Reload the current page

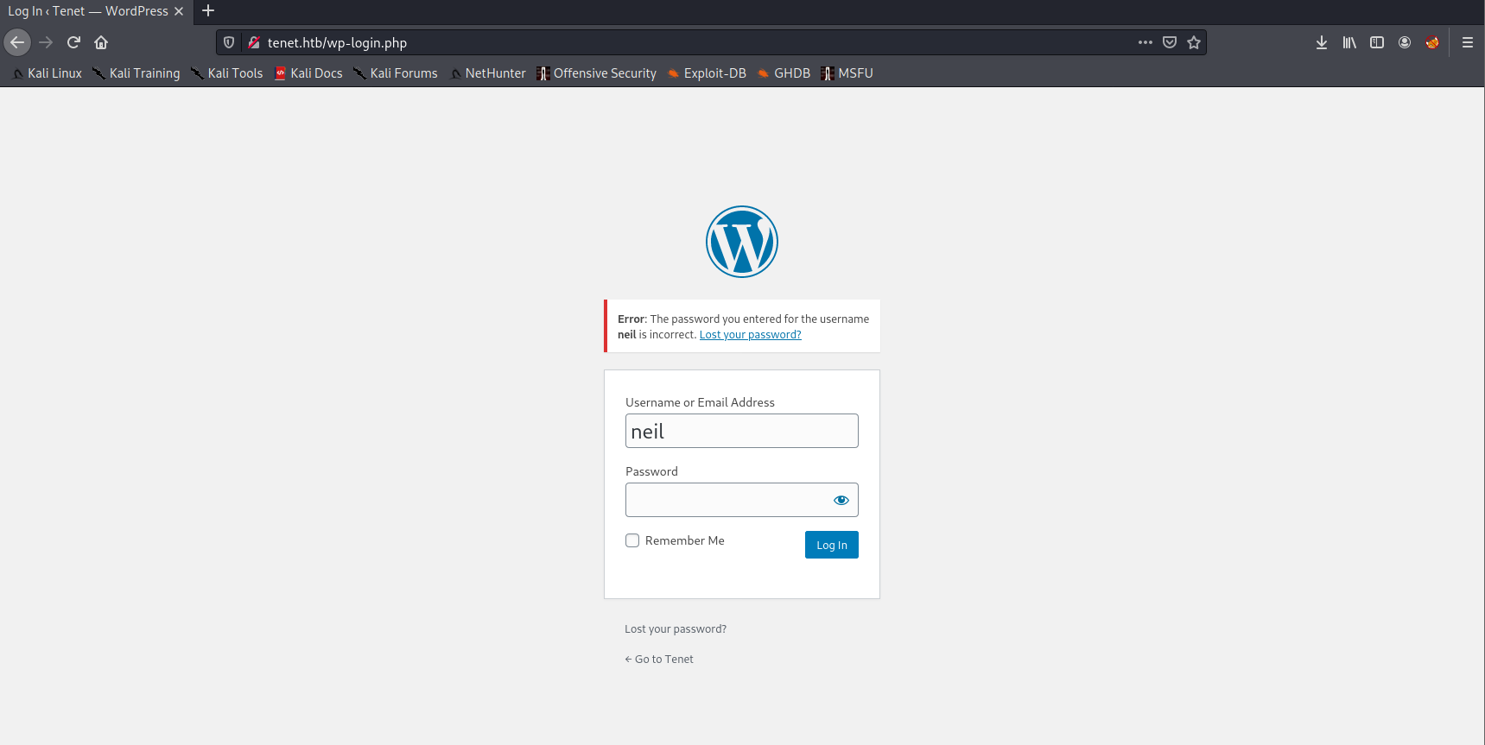click(x=73, y=42)
